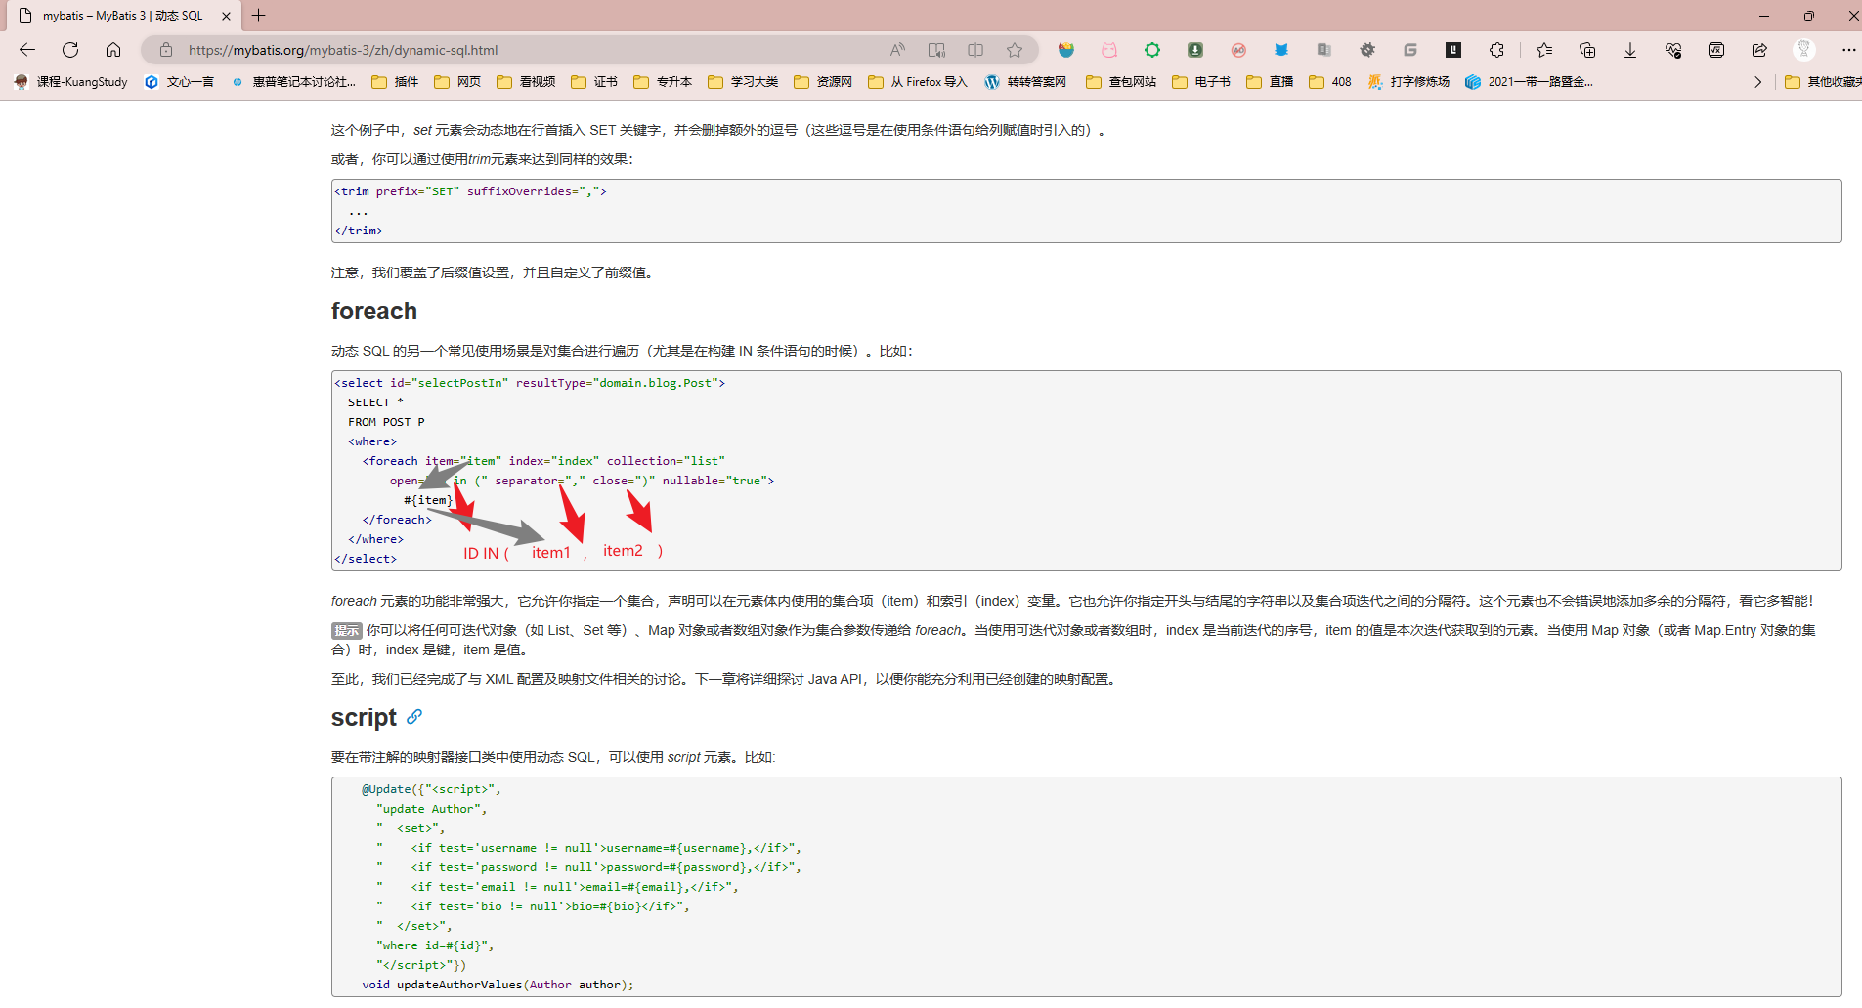Open the green download-arrow extension
The height and width of the screenshot is (1008, 1862).
[x=1195, y=50]
